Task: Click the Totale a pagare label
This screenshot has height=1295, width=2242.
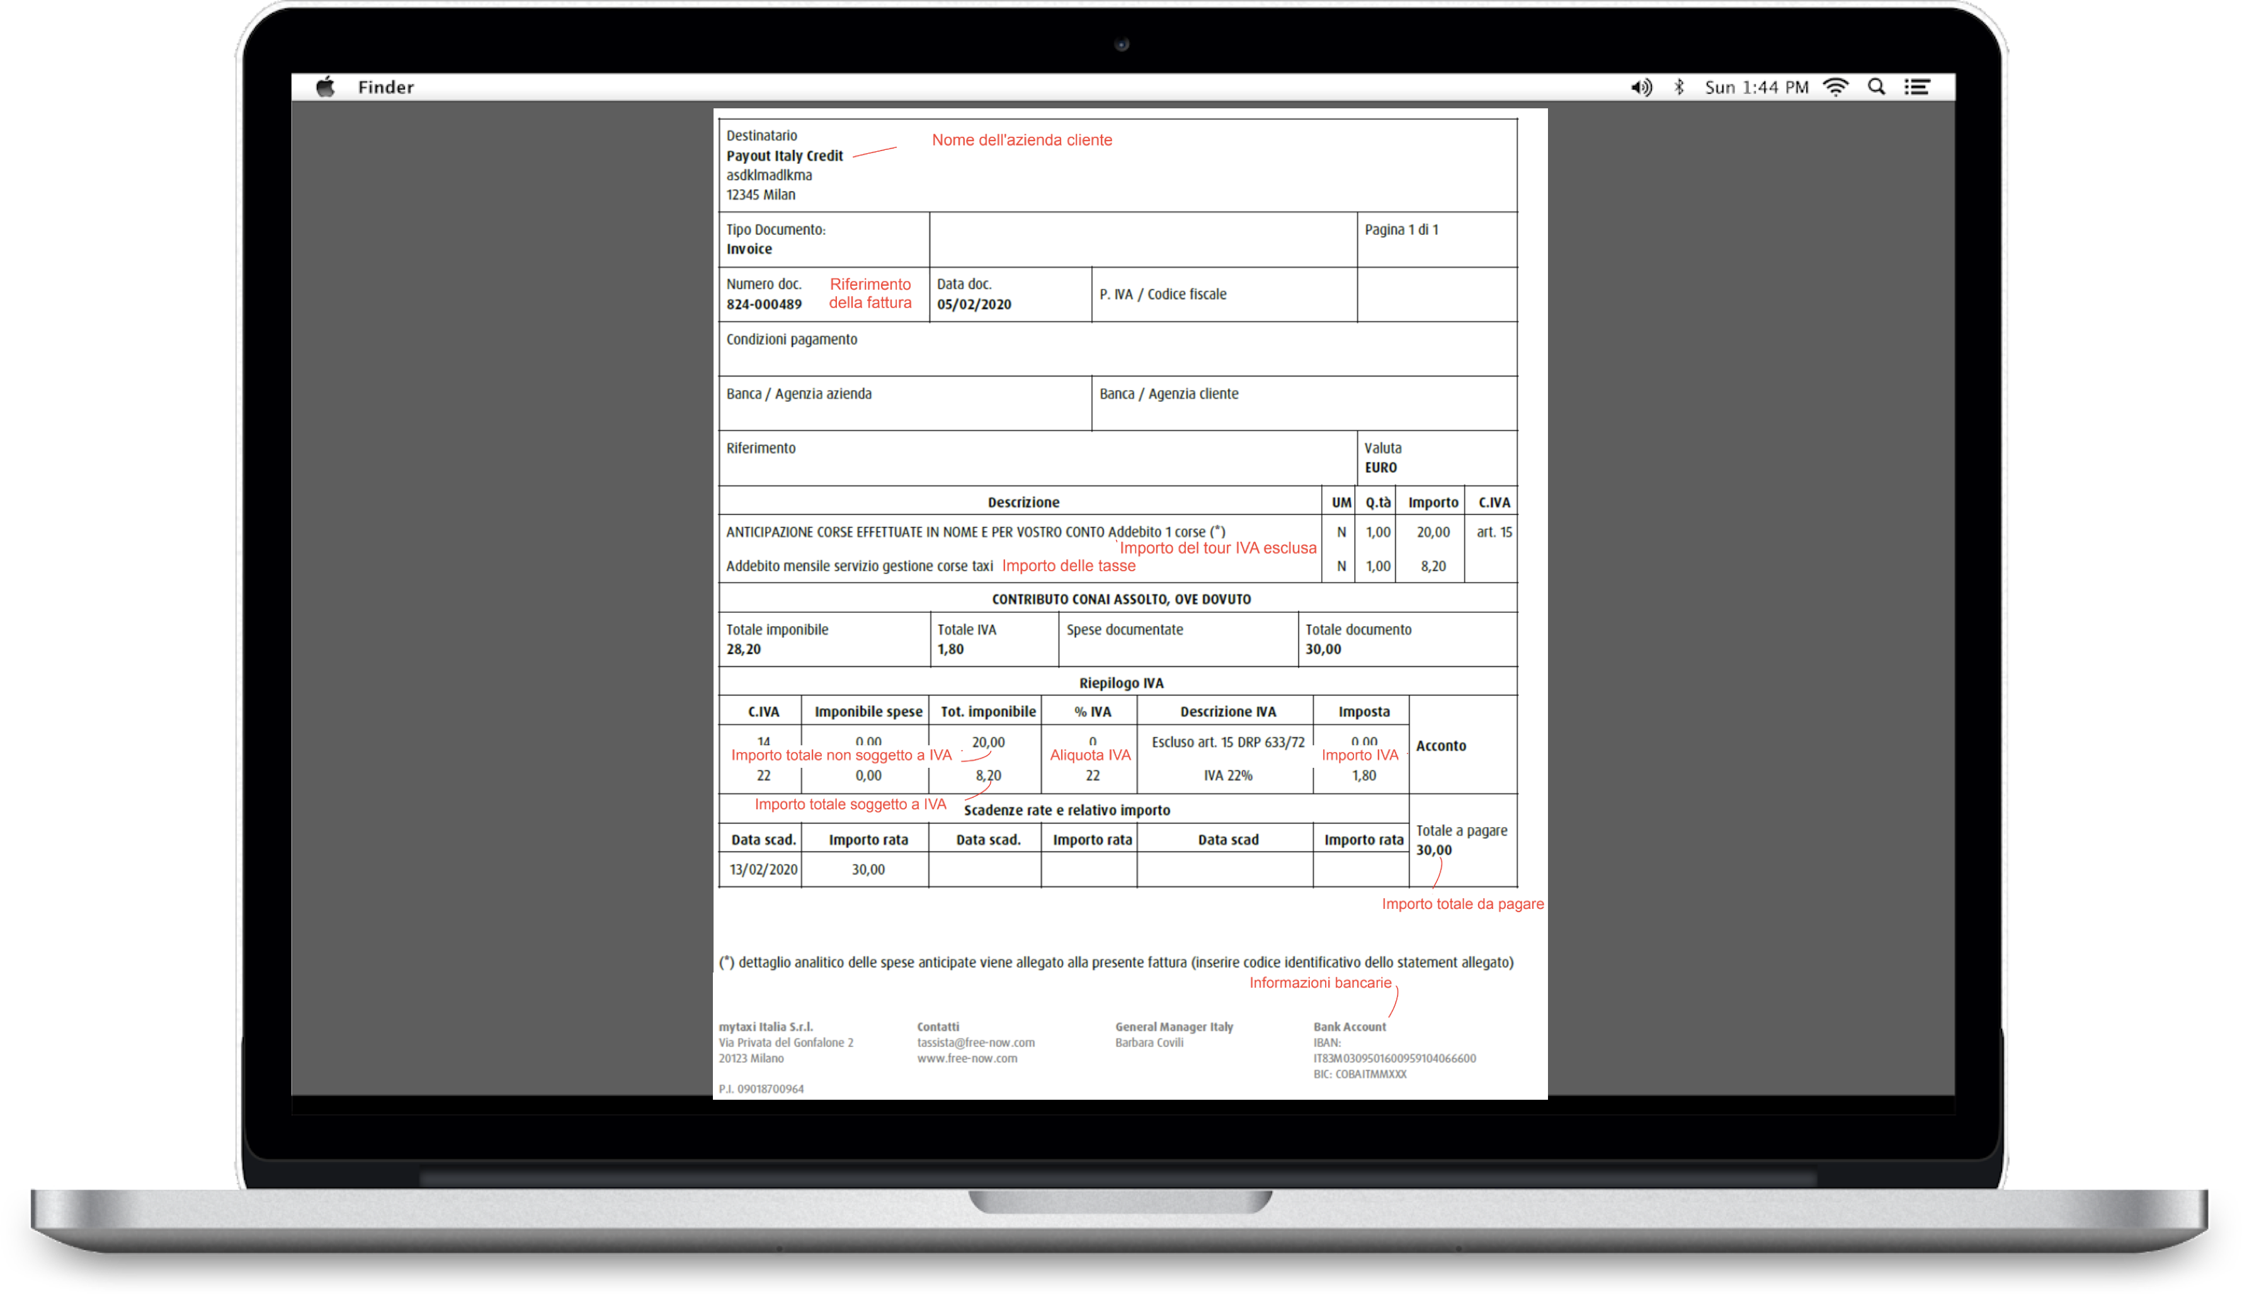Action: coord(1461,831)
